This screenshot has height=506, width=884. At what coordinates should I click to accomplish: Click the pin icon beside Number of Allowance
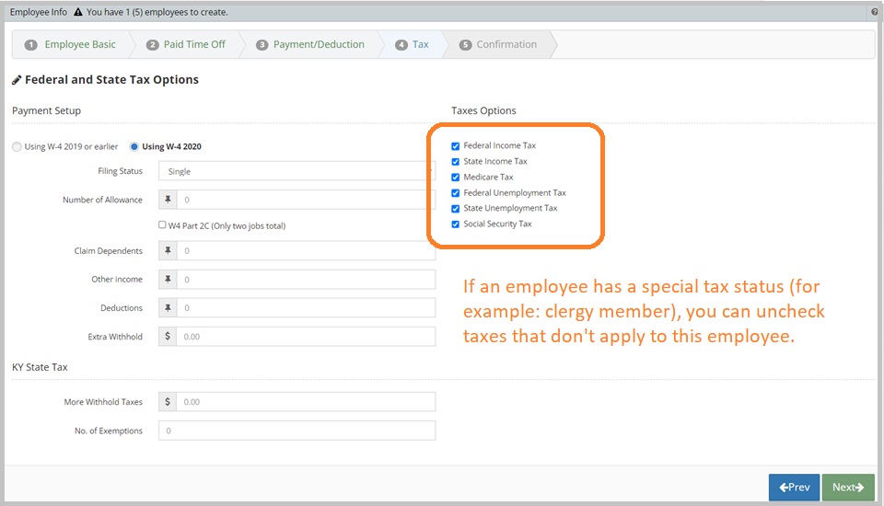pyautogui.click(x=168, y=200)
